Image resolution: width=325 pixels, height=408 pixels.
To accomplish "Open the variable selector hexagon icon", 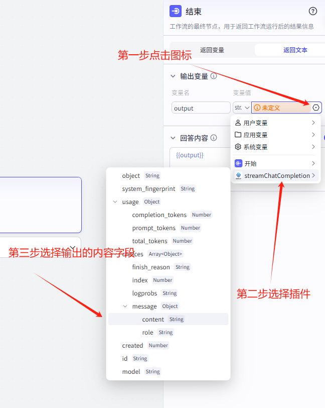I will 315,108.
